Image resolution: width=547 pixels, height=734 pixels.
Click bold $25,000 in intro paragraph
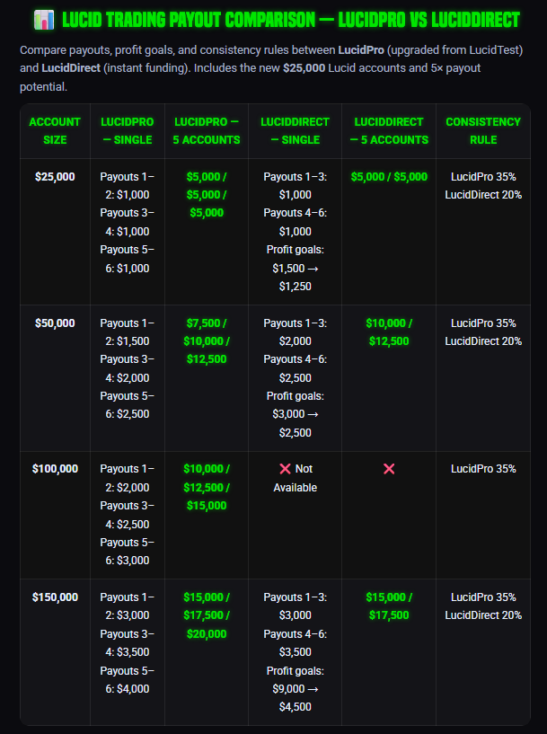[304, 68]
